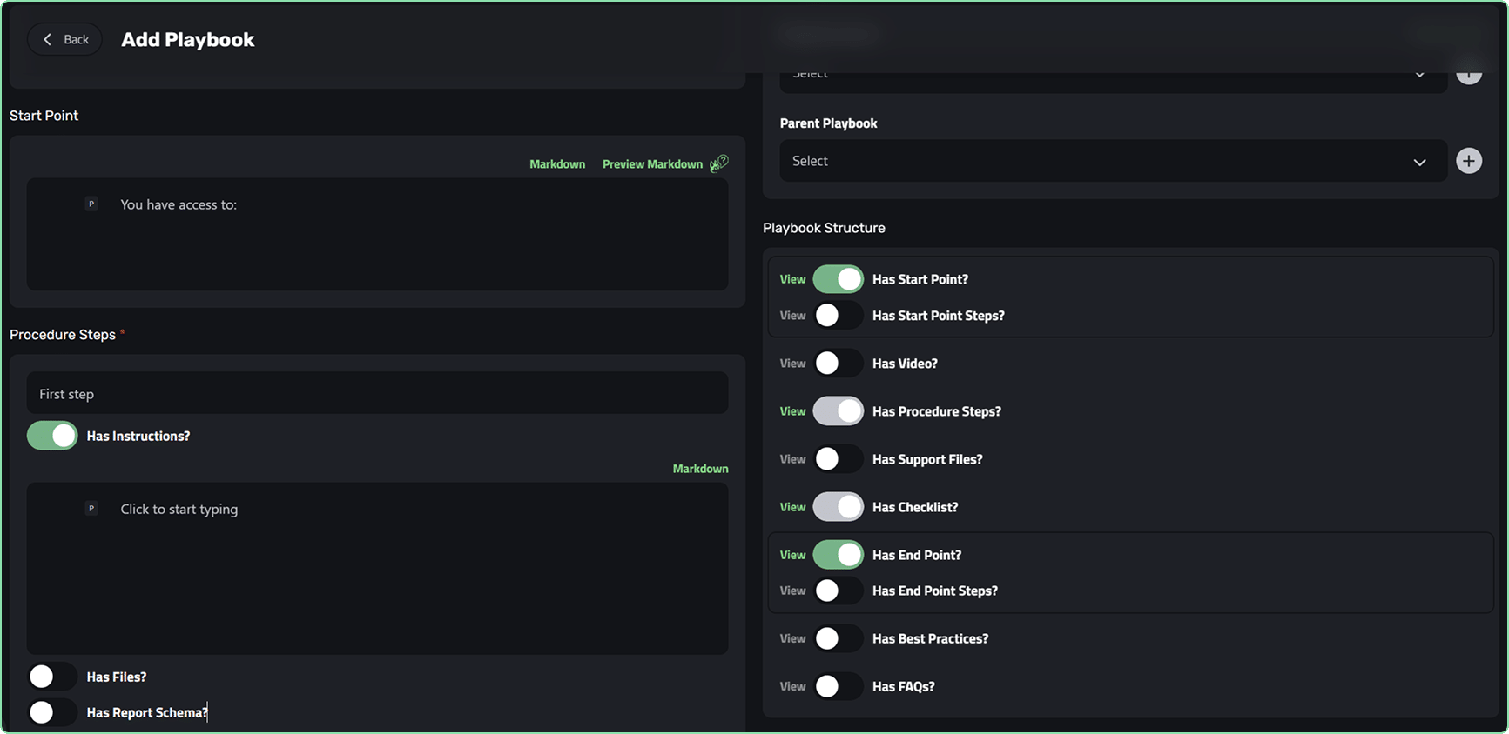Image resolution: width=1509 pixels, height=734 pixels.
Task: Click the paragraph block icon in Start Point editor
Action: pyautogui.click(x=91, y=204)
